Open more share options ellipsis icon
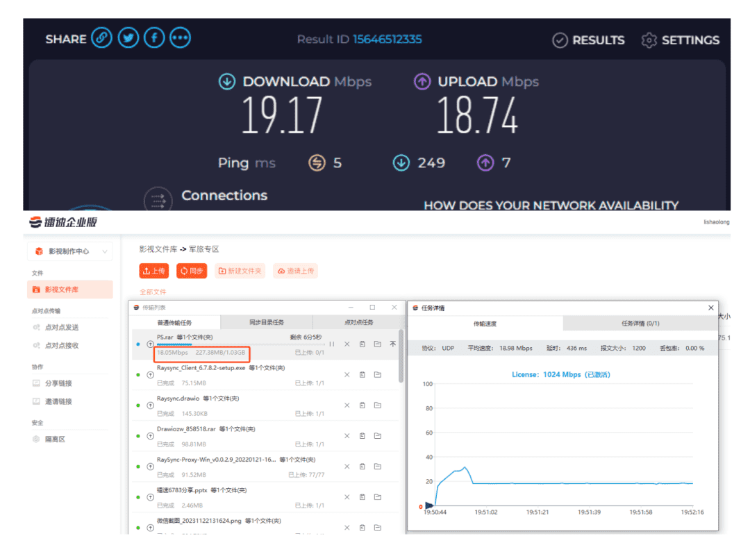Screen dimensions: 750x543 (x=180, y=38)
